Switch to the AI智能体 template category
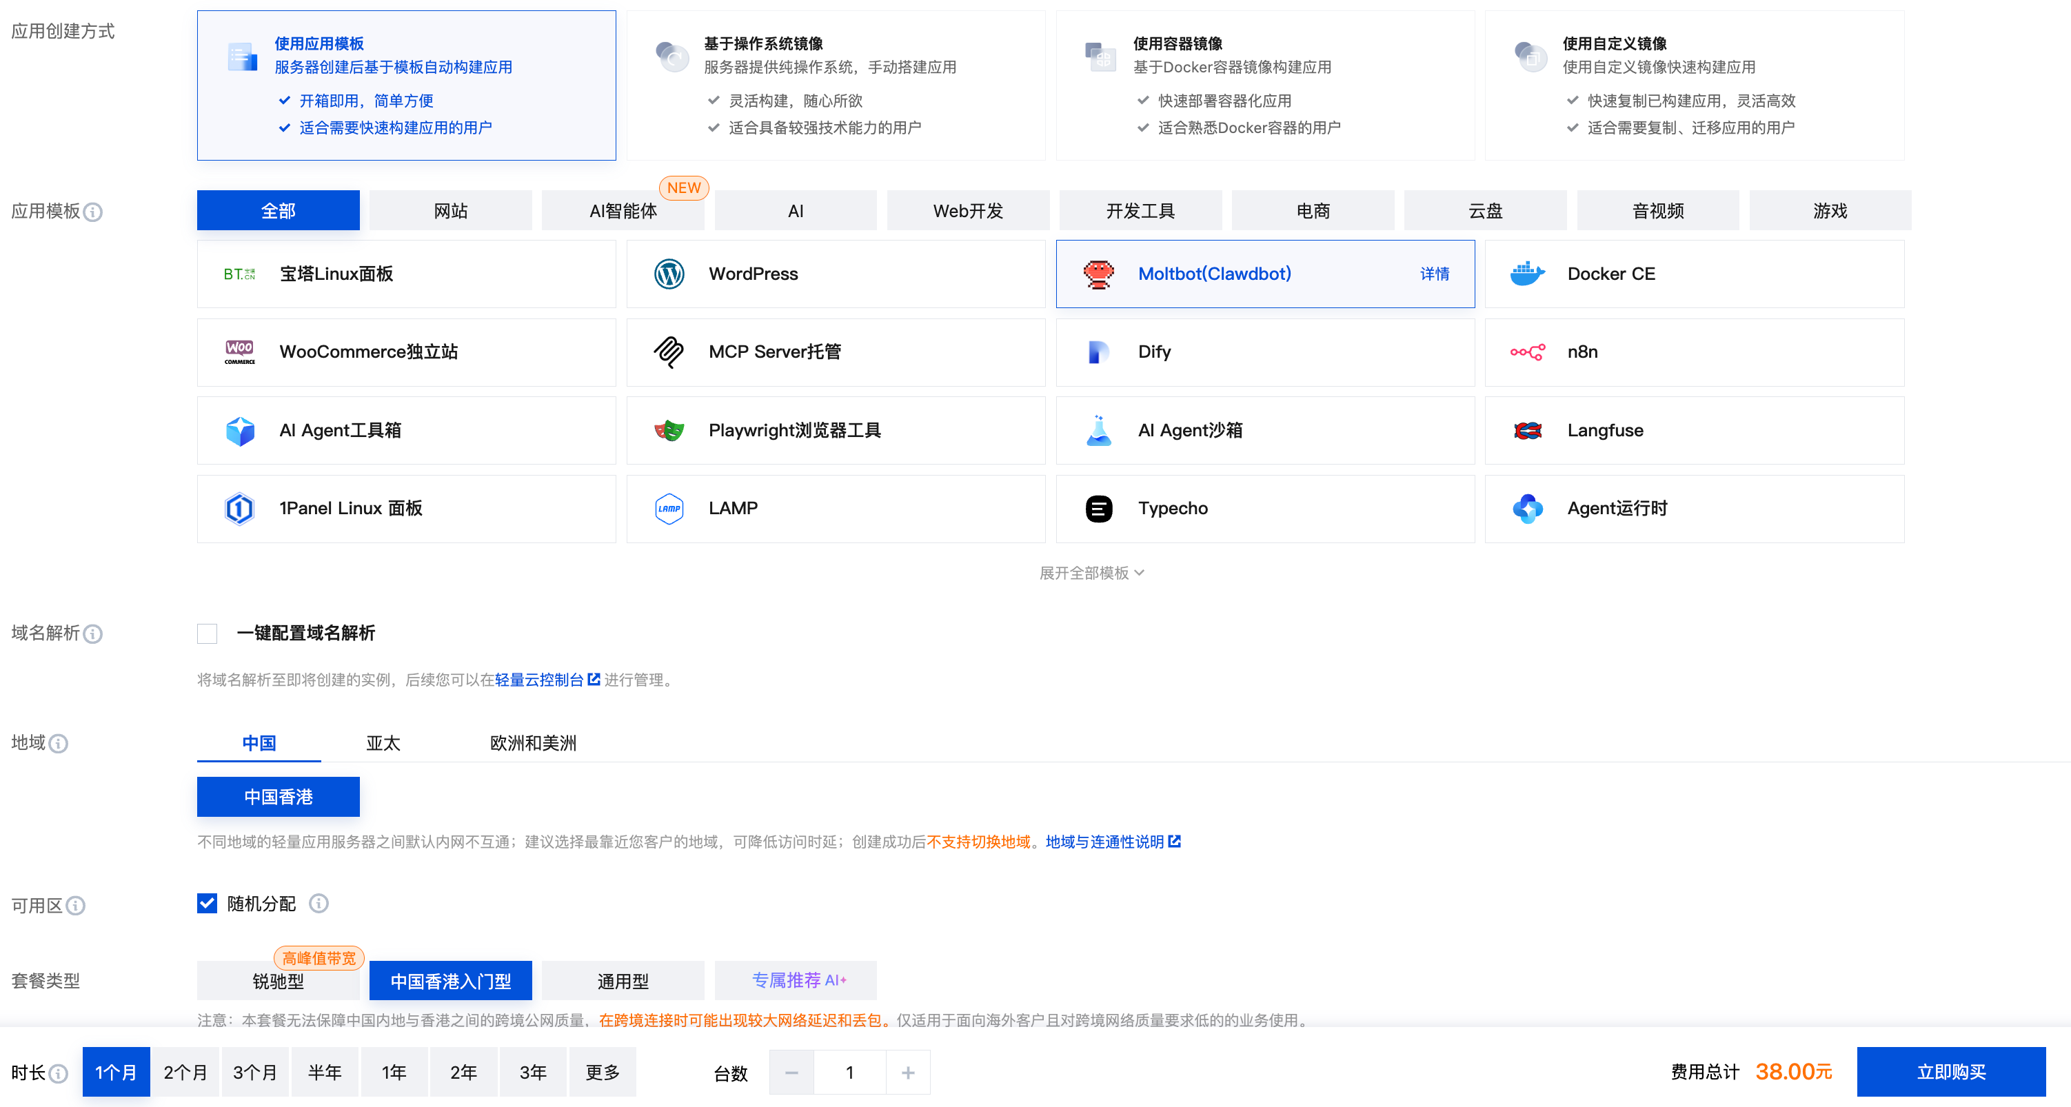 tap(623, 211)
